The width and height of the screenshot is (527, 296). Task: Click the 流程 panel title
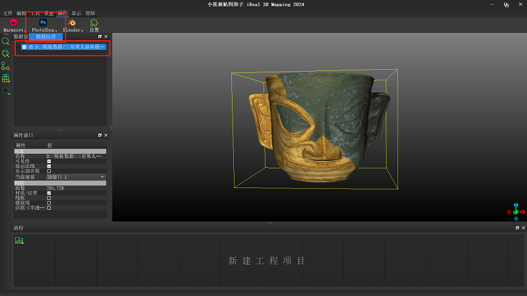(x=18, y=228)
